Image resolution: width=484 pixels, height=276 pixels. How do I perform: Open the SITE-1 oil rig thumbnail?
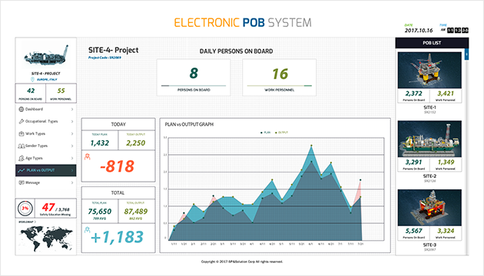[429, 71]
